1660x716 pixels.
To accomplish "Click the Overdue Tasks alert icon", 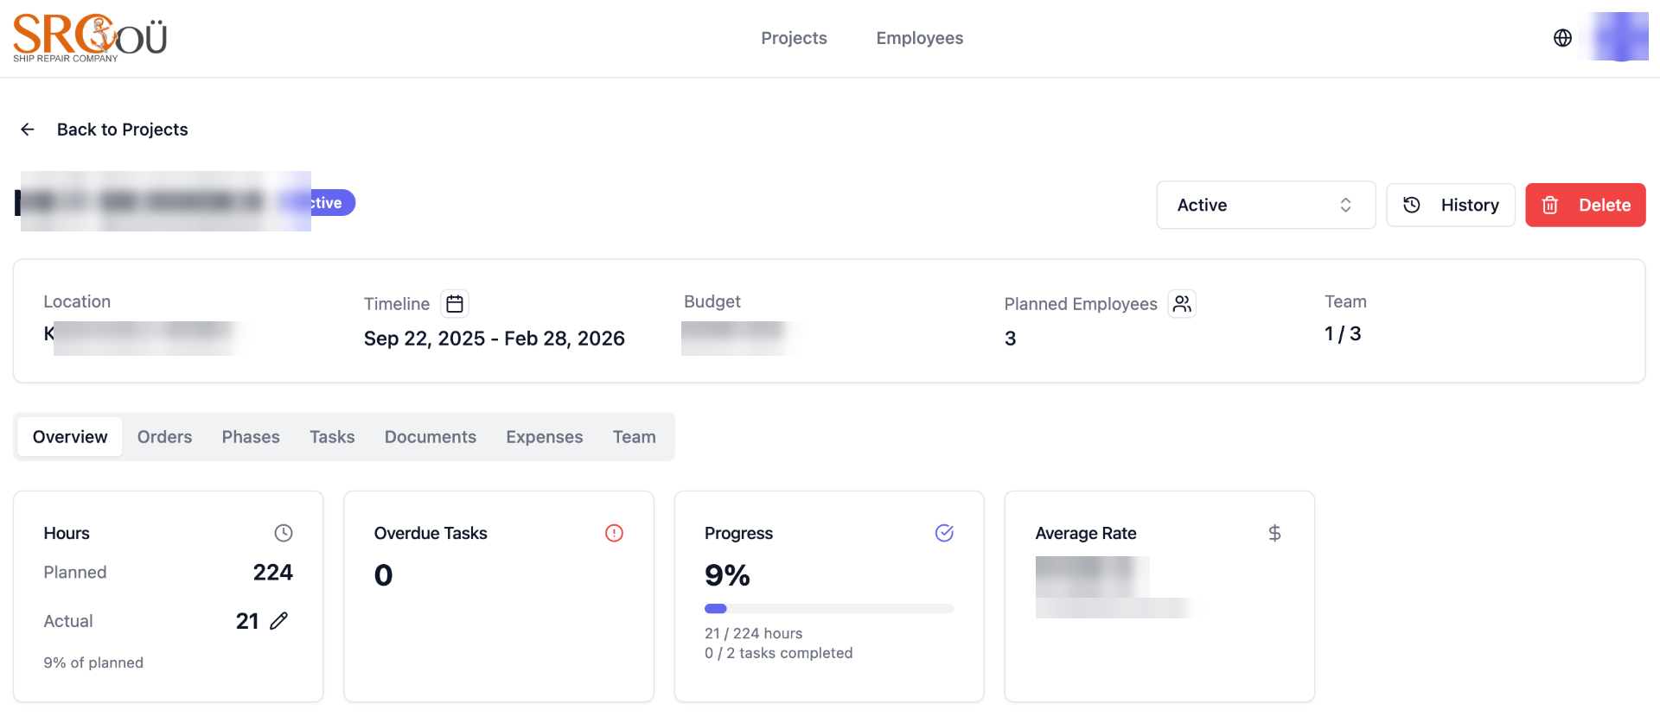I will (614, 533).
